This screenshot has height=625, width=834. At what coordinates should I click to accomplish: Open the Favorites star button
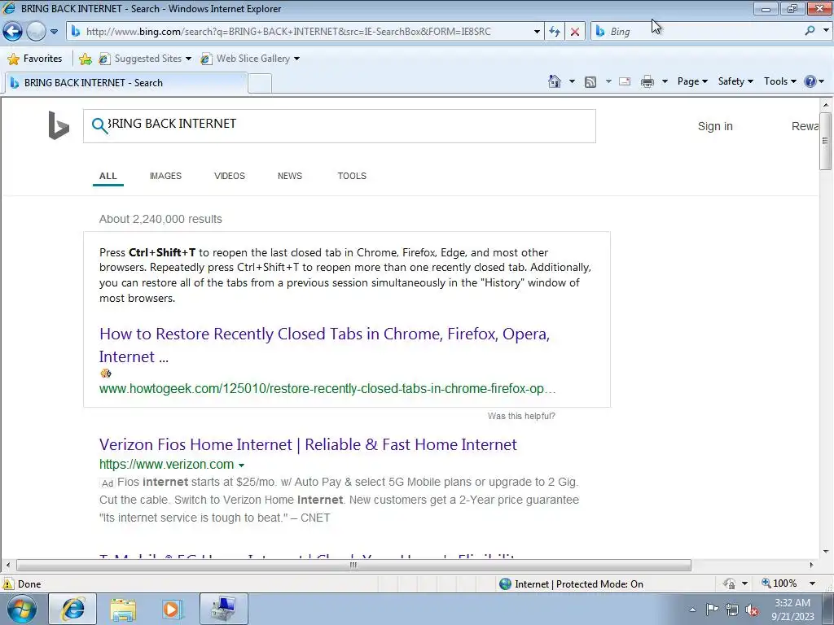(35, 59)
